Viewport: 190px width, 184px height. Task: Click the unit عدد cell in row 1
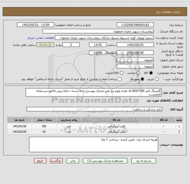pyautogui.click(x=69, y=126)
